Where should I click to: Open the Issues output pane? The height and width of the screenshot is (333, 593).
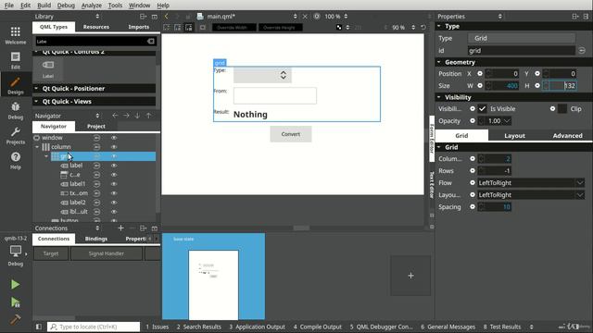click(157, 327)
